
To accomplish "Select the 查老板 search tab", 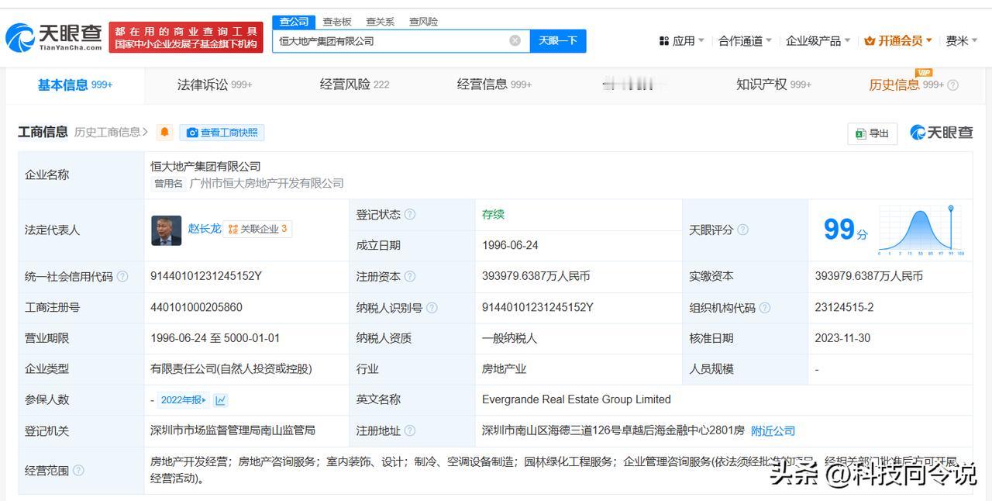I will (337, 22).
